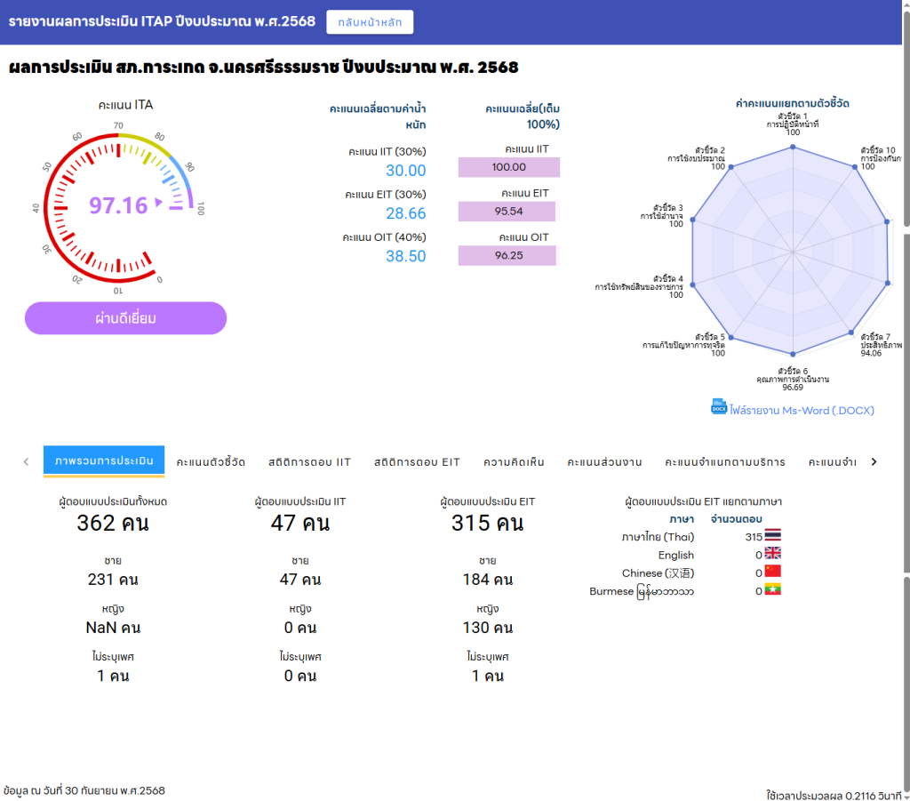910x801 pixels.
Task: Click the Thailand flag icon
Action: tap(772, 536)
